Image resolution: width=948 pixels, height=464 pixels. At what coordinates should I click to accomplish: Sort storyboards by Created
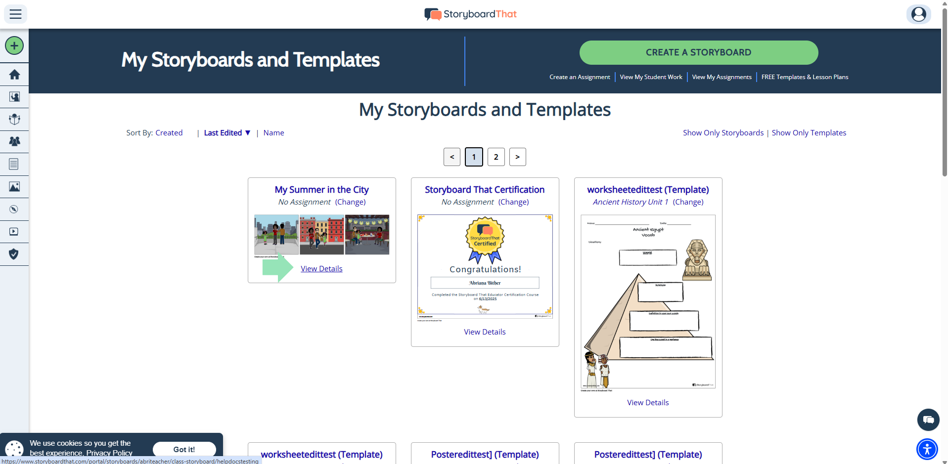click(x=169, y=133)
